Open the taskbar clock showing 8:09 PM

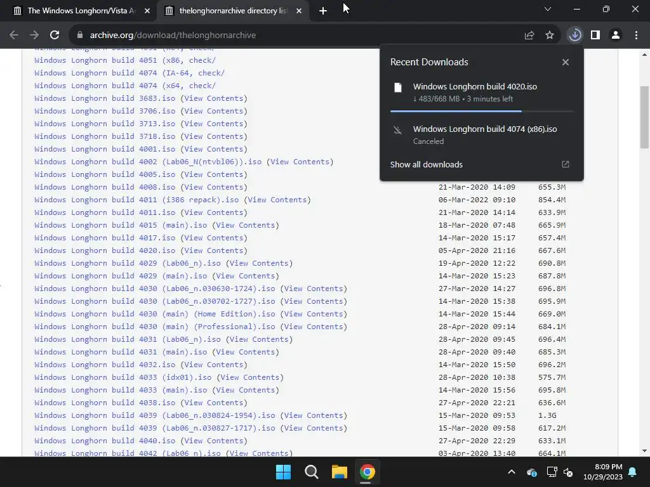click(603, 472)
